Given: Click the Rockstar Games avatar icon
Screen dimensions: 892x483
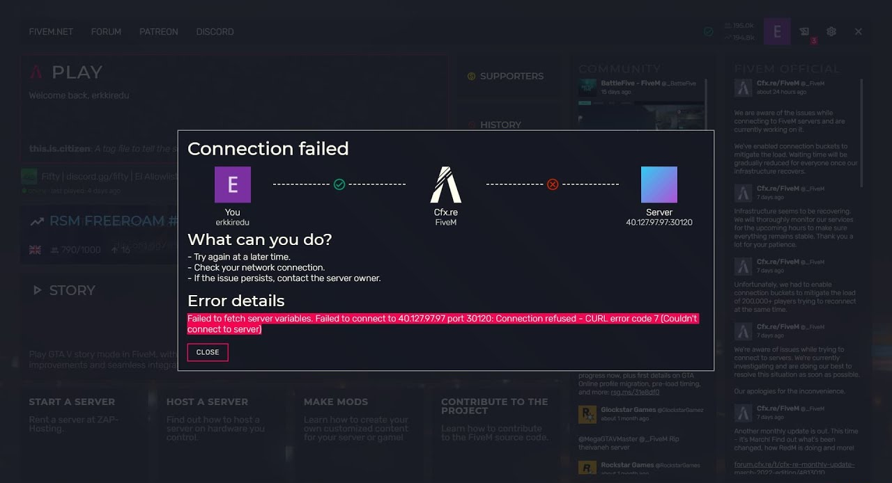Looking at the screenshot, I should pos(587,468).
